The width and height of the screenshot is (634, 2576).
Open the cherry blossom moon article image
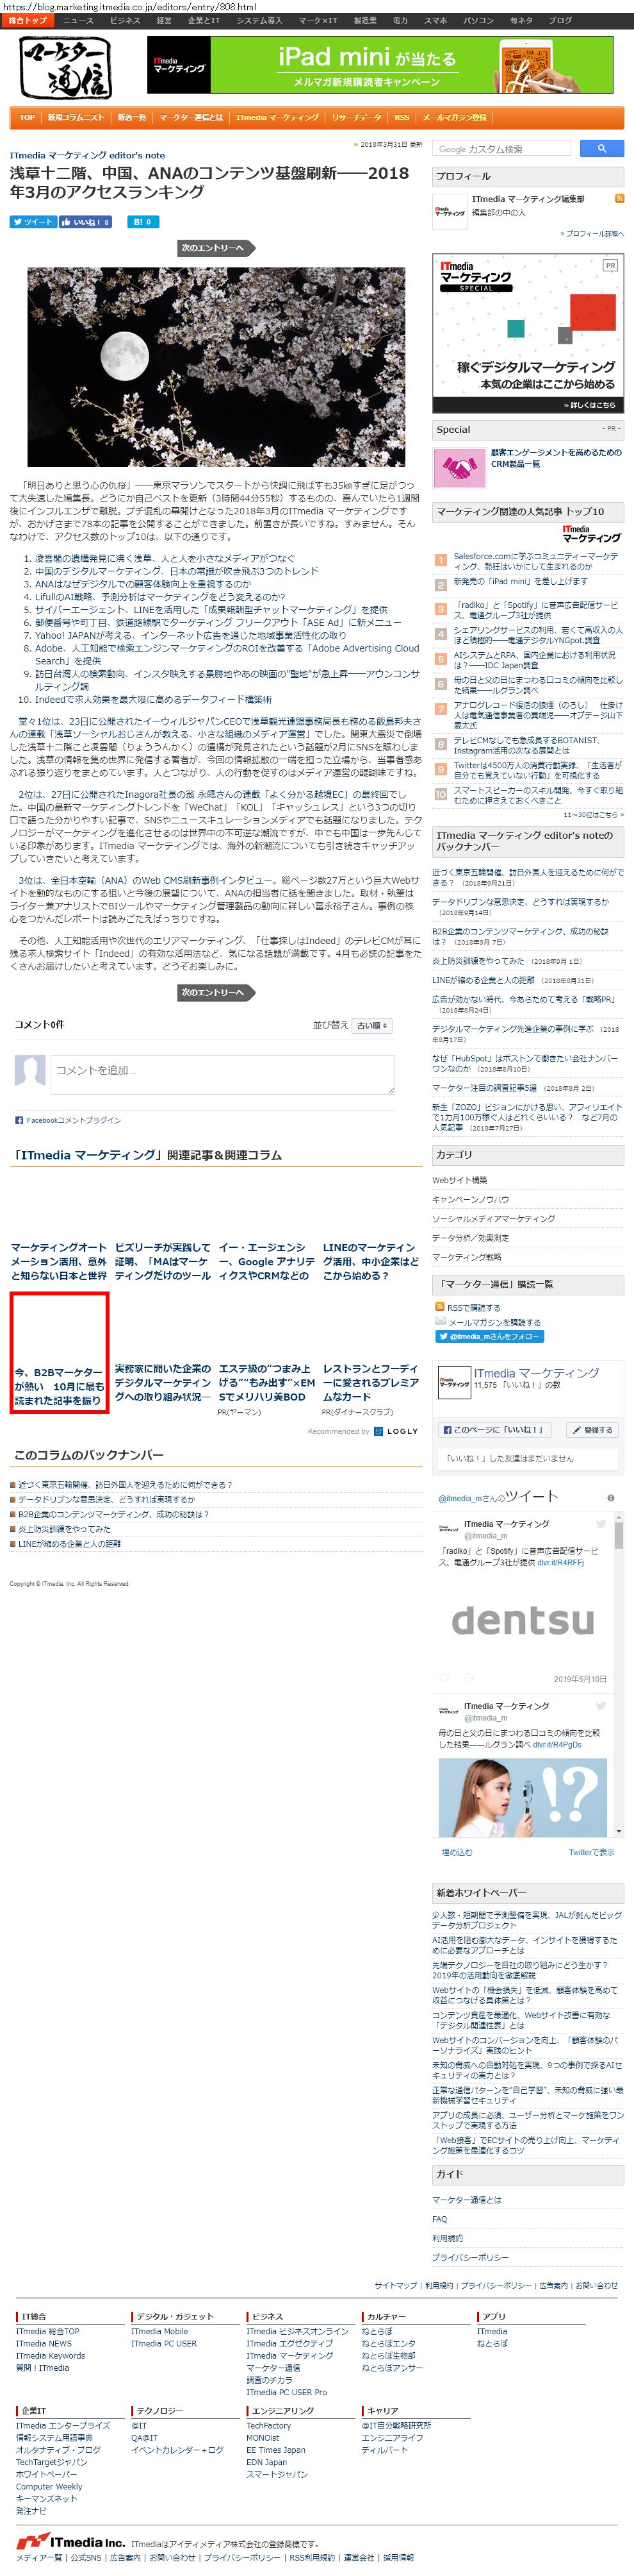(x=216, y=367)
